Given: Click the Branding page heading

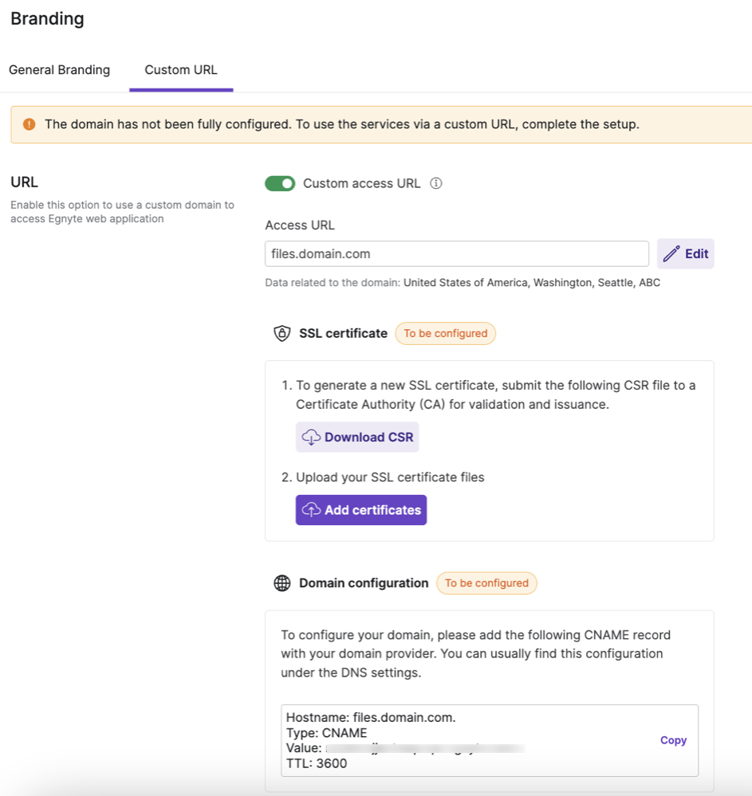Looking at the screenshot, I should (x=47, y=19).
